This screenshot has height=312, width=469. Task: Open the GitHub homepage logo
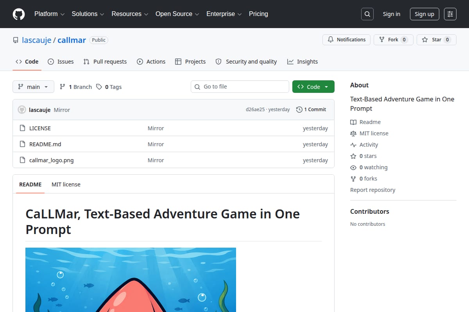pyautogui.click(x=19, y=14)
